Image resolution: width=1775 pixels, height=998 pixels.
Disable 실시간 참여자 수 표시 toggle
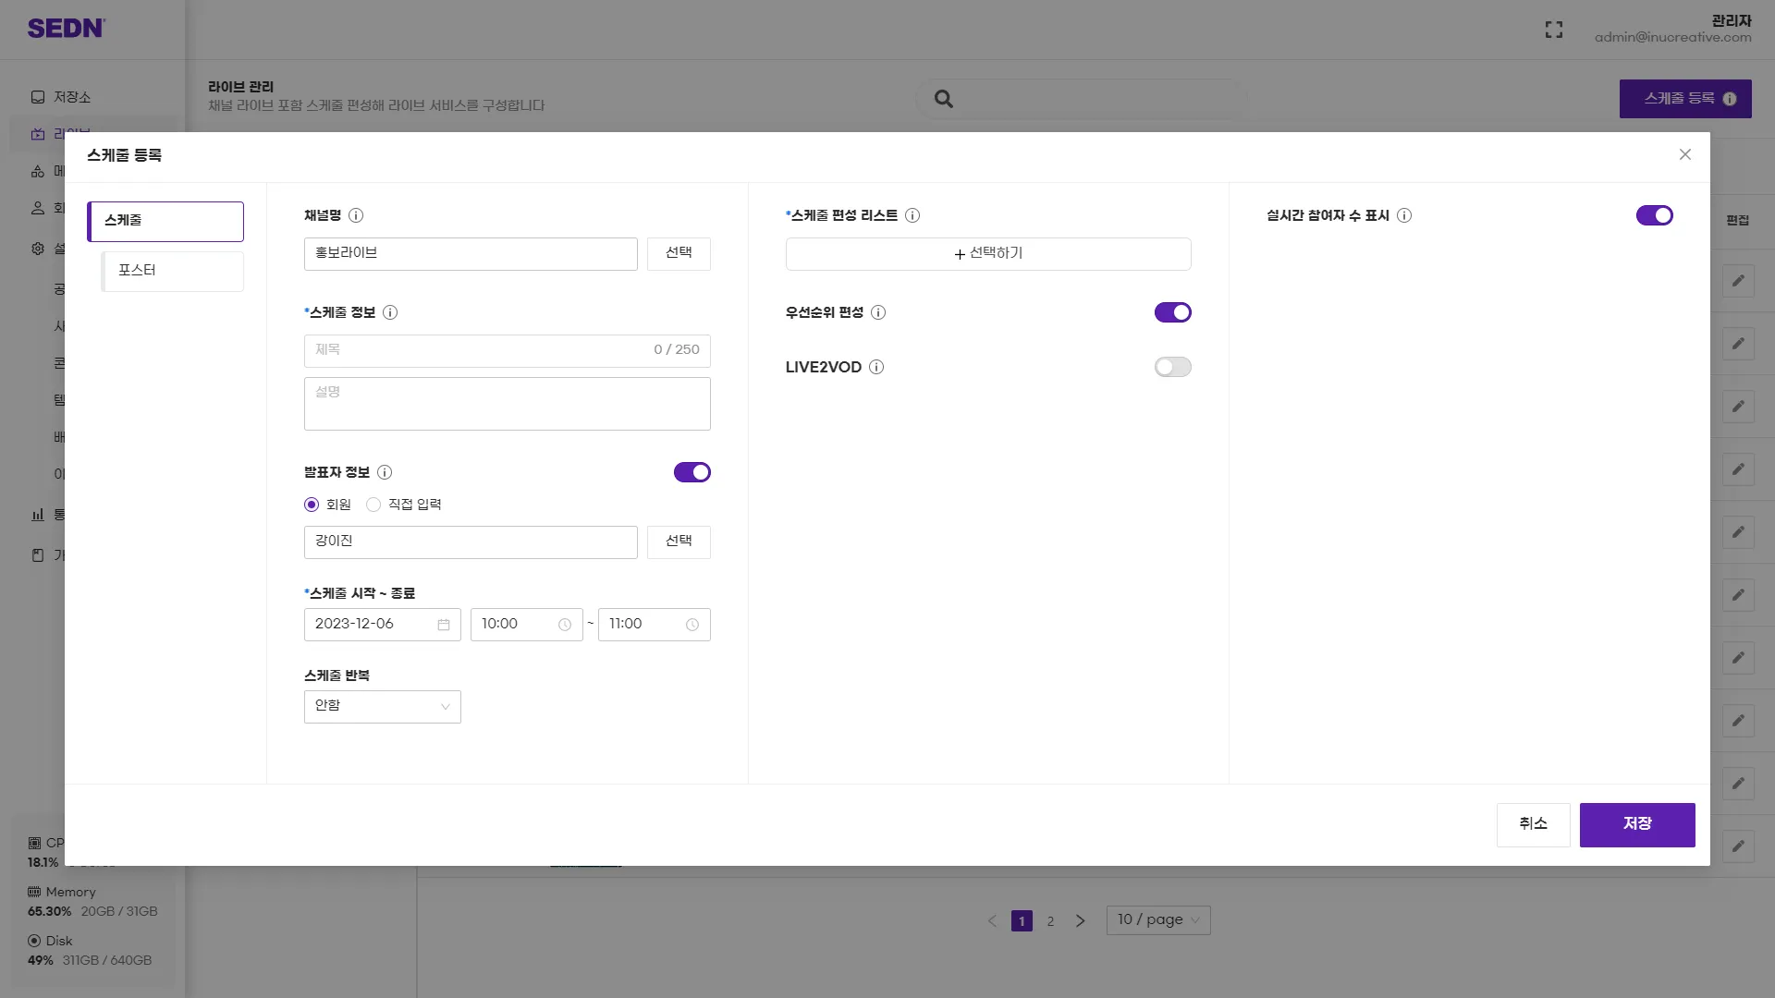(1654, 215)
